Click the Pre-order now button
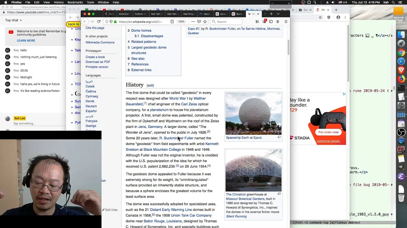407x228 pixels. (x=328, y=132)
